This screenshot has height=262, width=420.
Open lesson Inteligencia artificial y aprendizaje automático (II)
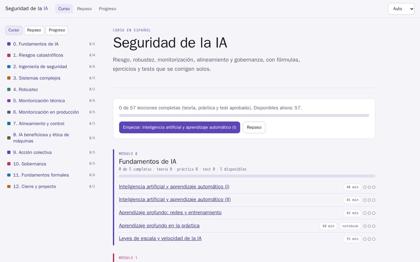click(175, 199)
